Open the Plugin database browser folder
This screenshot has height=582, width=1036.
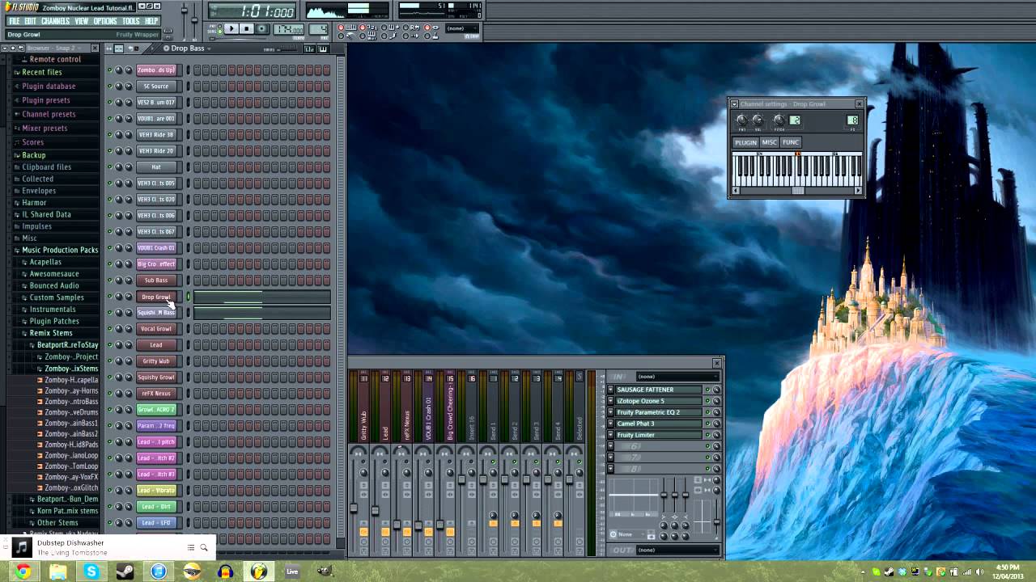tap(49, 86)
